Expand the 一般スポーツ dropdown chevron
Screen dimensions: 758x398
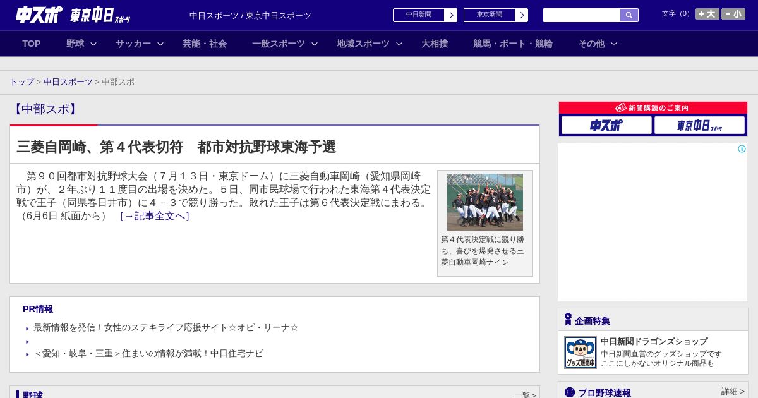[x=315, y=44]
